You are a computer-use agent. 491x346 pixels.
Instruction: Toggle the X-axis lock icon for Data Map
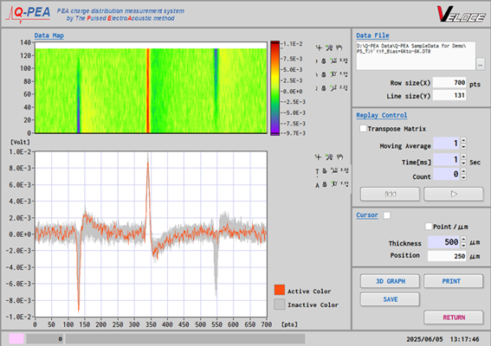point(324,61)
